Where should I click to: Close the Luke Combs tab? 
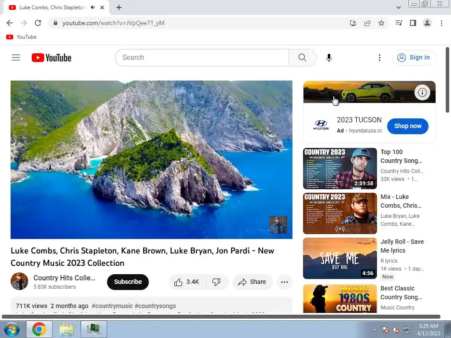coord(102,7)
